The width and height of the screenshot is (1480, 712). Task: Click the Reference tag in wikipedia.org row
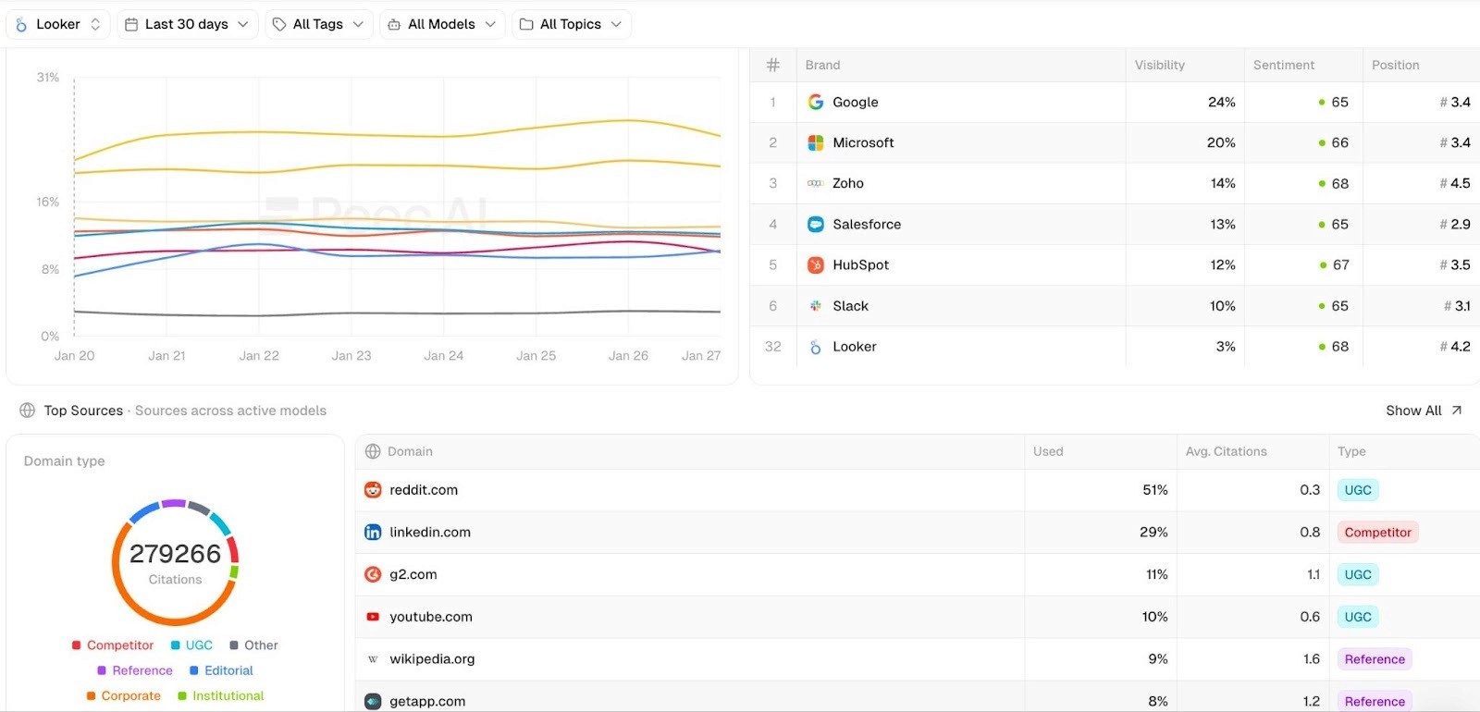(1375, 659)
